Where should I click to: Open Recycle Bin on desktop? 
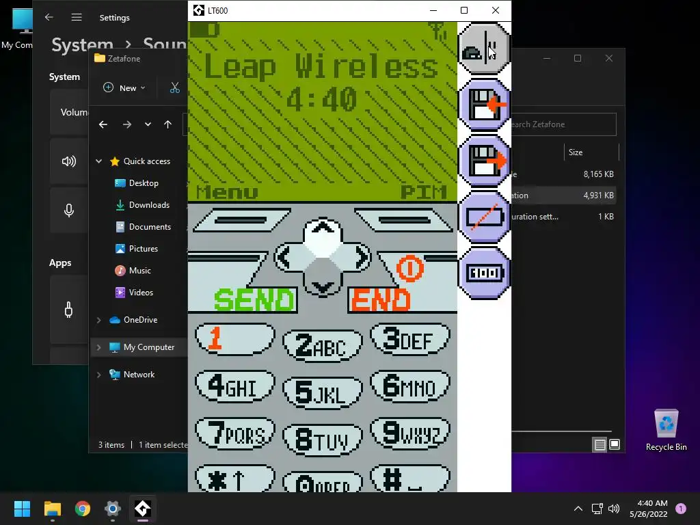666,430
